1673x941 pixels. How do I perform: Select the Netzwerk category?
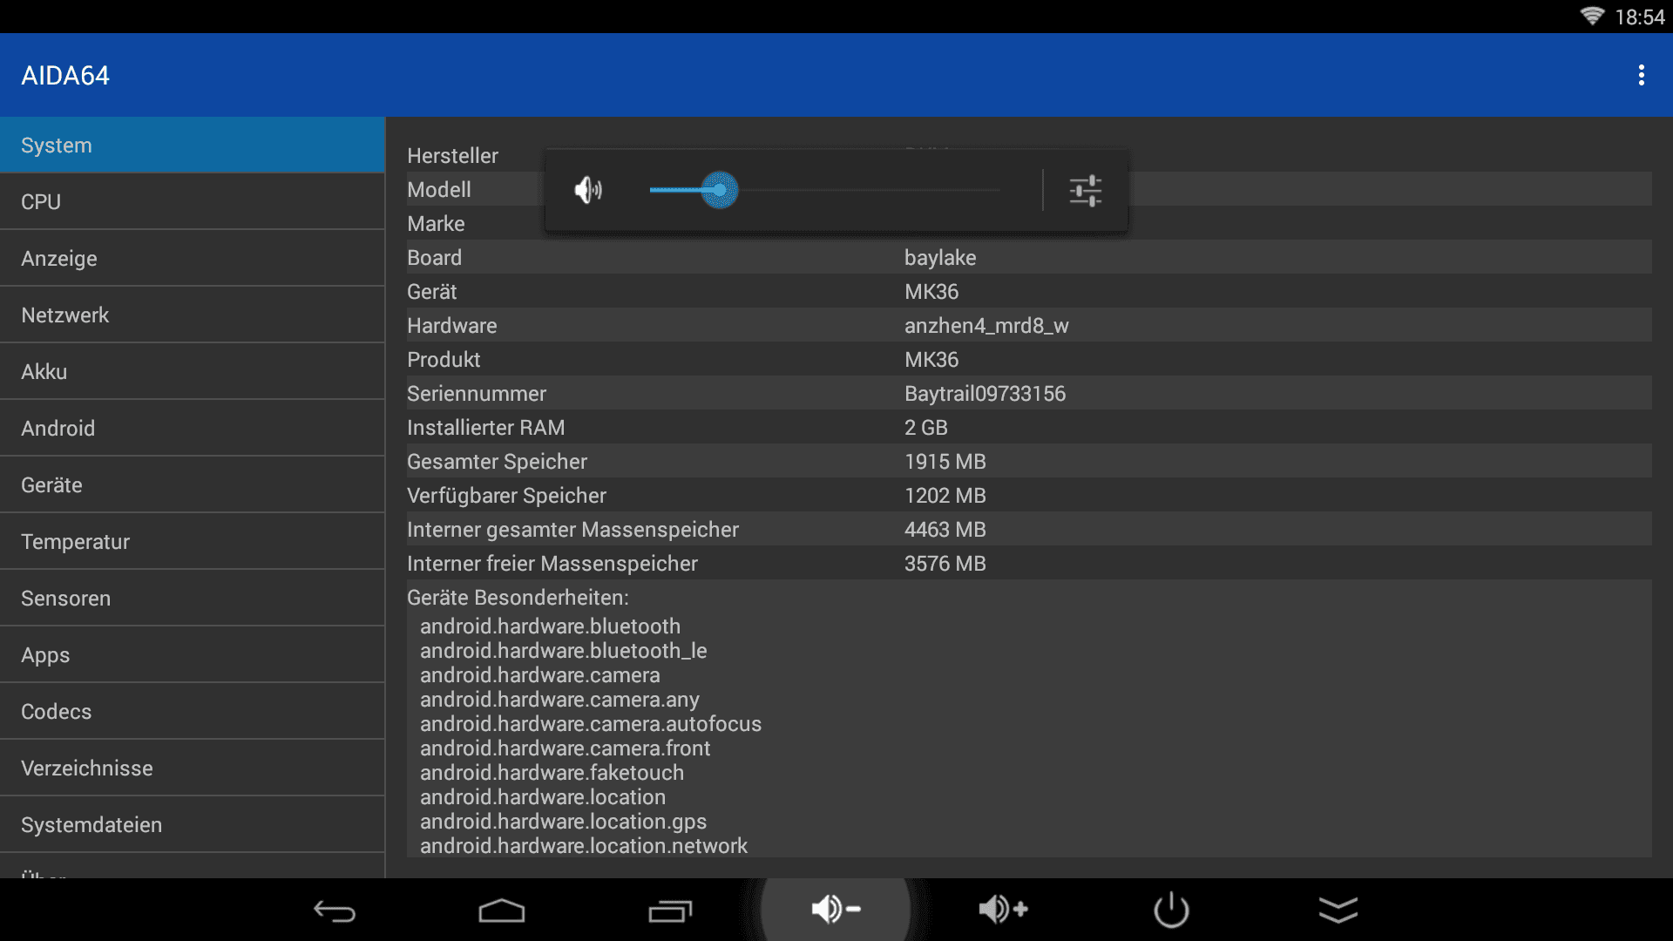[x=193, y=315]
